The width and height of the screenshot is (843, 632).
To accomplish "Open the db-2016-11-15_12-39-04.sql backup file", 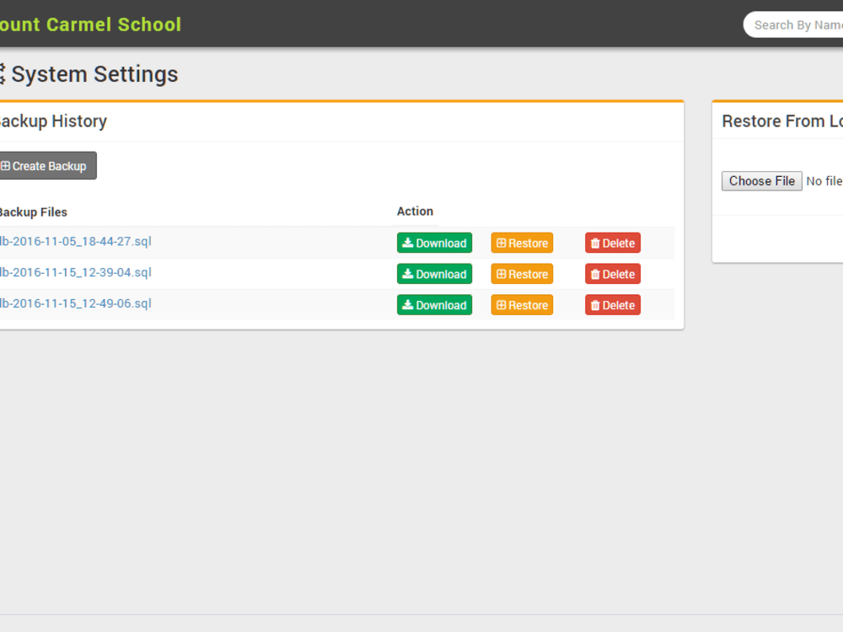I will tap(76, 272).
